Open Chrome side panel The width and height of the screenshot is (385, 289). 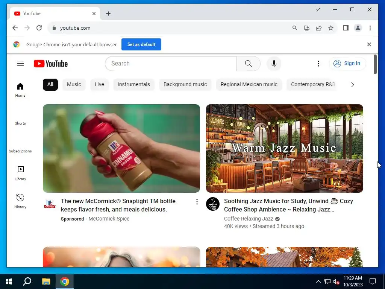pyautogui.click(x=346, y=28)
